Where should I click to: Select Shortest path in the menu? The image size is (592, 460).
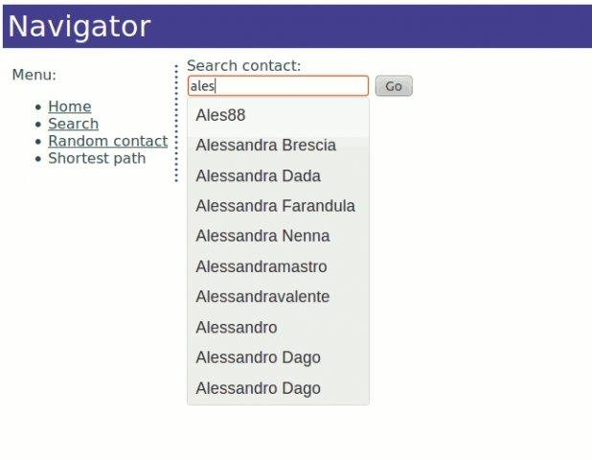97,158
